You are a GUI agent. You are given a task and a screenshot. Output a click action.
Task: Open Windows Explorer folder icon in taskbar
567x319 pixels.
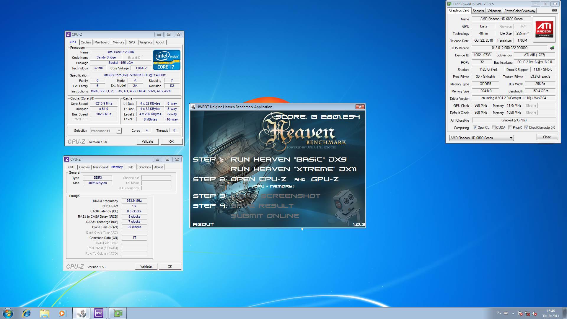point(45,313)
